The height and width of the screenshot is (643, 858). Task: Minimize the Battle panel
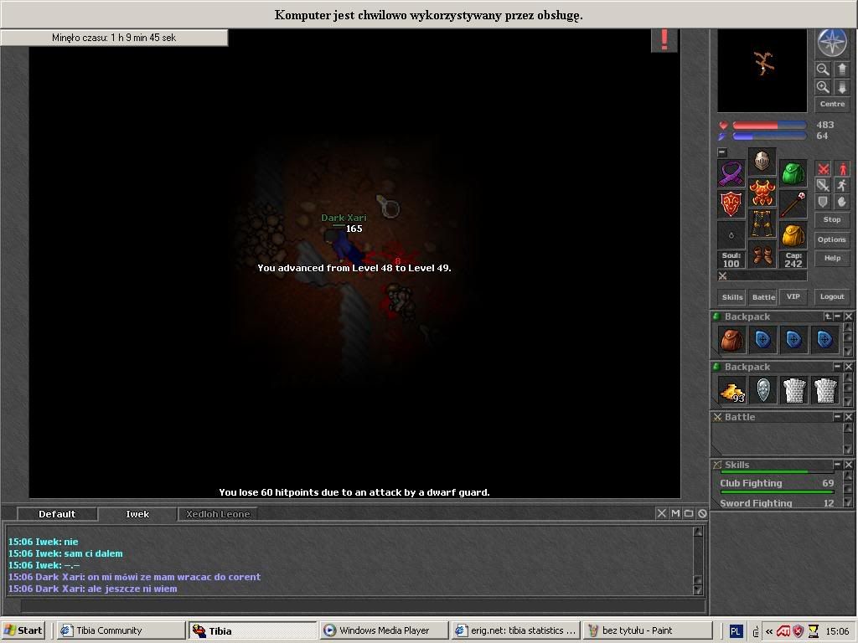click(x=838, y=417)
